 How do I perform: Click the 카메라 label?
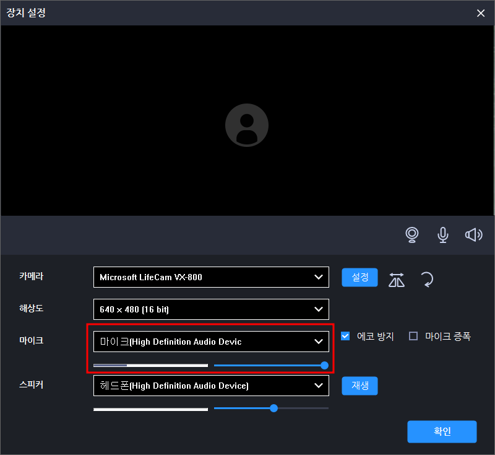coord(32,276)
